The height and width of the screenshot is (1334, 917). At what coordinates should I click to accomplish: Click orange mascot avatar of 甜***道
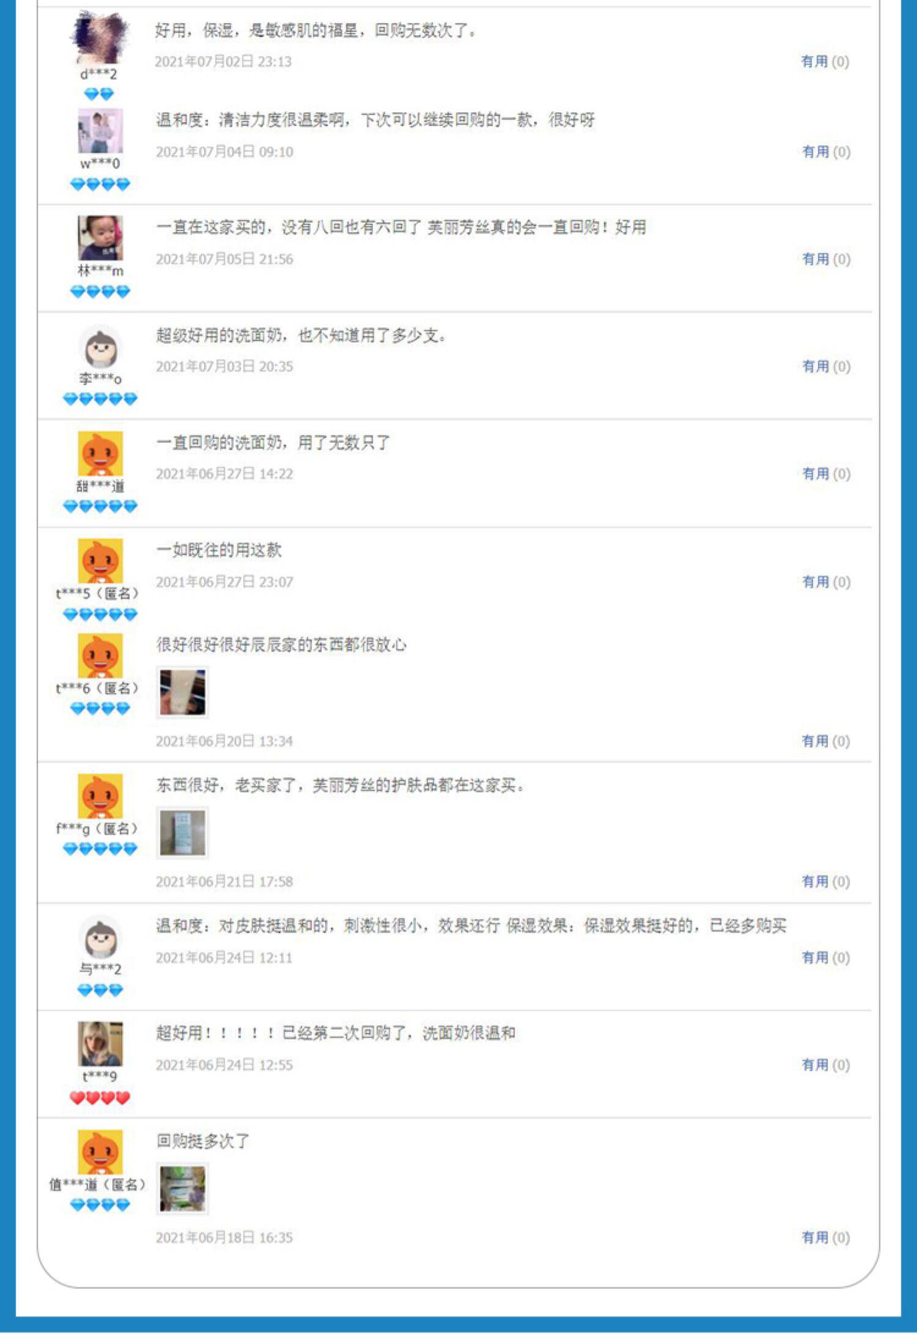(100, 454)
